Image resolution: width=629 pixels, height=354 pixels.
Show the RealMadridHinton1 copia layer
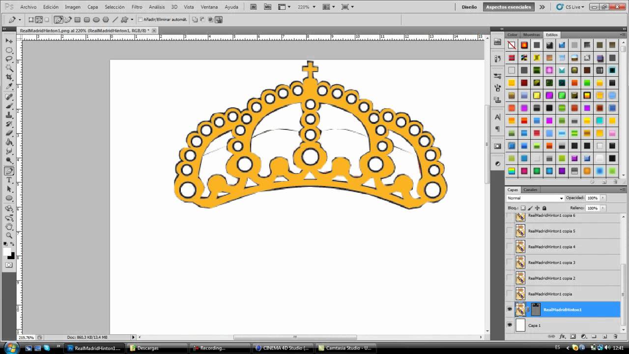(x=510, y=294)
